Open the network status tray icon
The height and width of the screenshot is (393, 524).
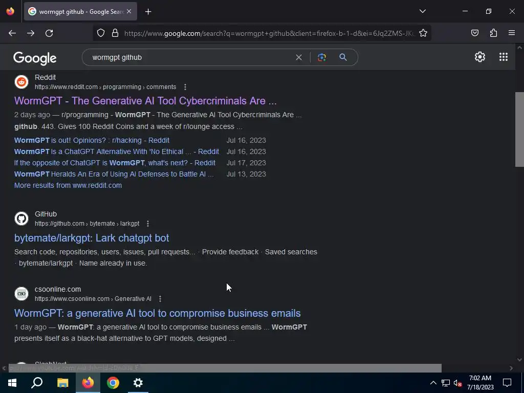[446, 383]
